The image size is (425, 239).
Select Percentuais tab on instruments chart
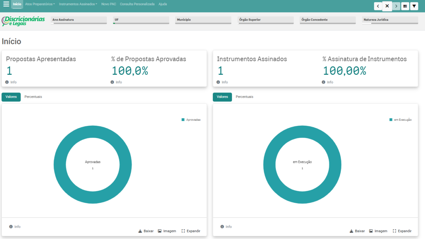point(244,97)
